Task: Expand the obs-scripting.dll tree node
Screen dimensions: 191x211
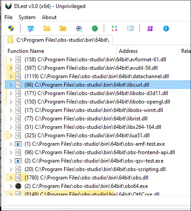Action: (x=11, y=169)
